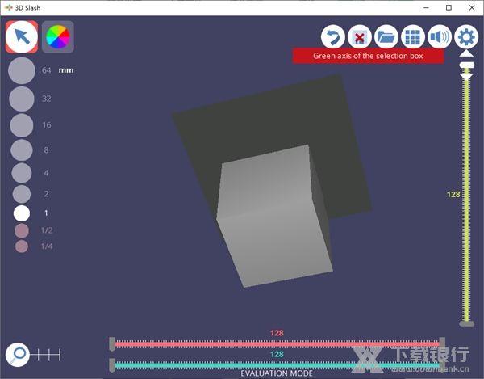Click the cyan slider left handle
484x379 pixels.
(112, 366)
